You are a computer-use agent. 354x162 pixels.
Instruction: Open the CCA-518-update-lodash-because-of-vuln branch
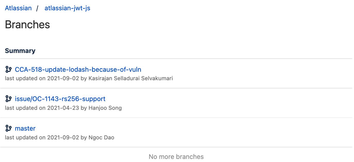[78, 69]
